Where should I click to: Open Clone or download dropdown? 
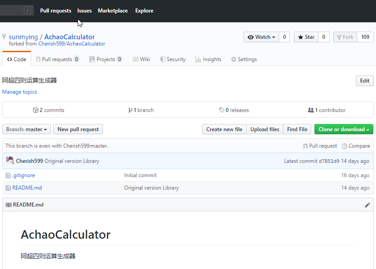tap(343, 129)
